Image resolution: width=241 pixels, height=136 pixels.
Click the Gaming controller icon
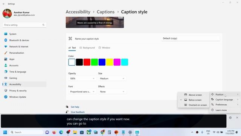[x=6, y=78]
